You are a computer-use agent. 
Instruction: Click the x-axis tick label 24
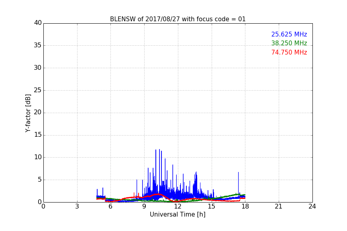click(312, 207)
